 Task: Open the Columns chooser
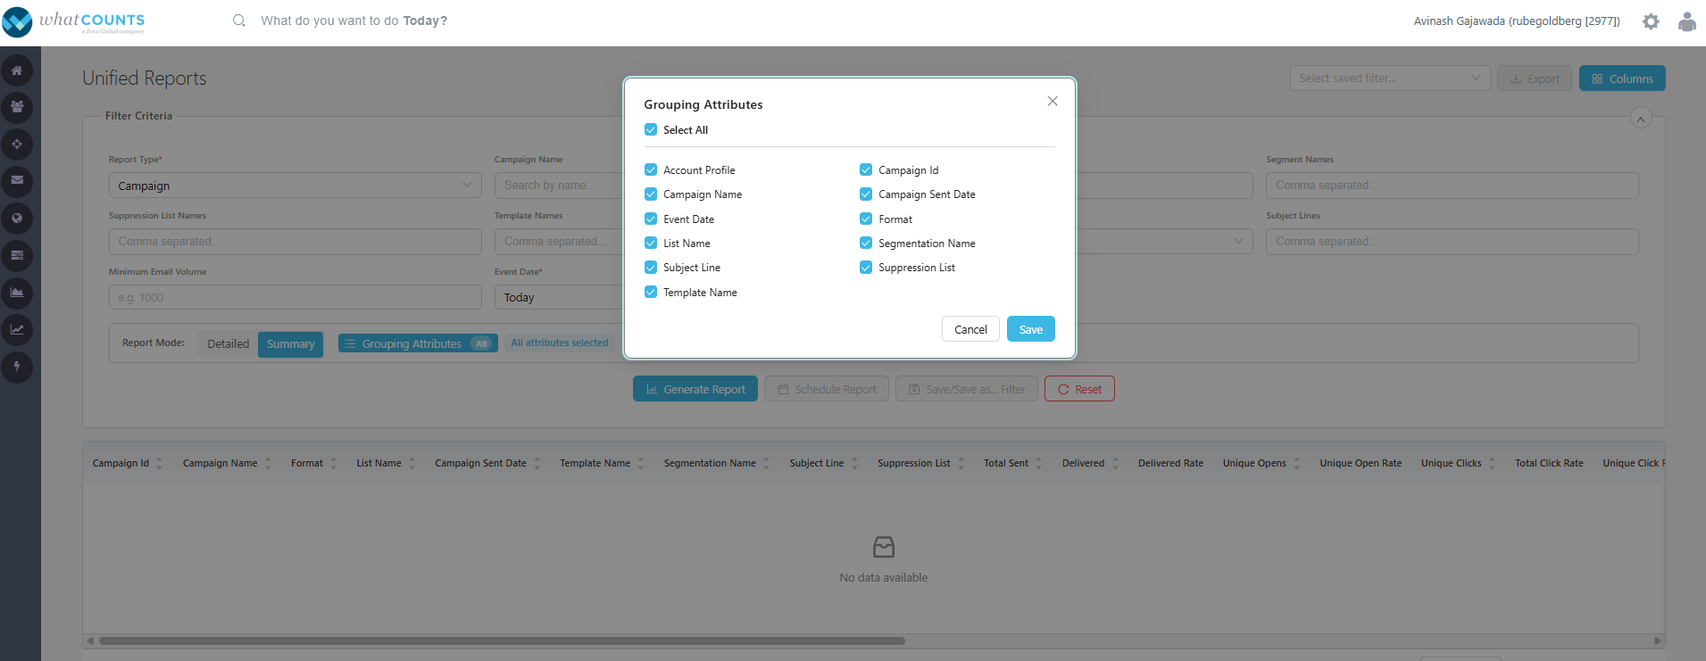pos(1622,78)
